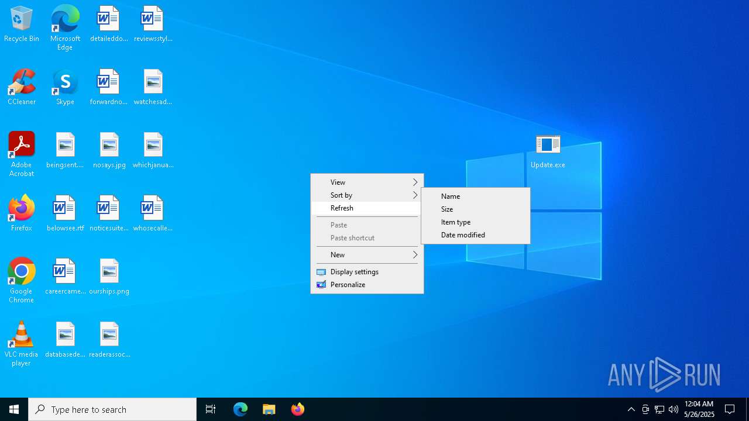Choose Refresh from the context menu
Image resolution: width=749 pixels, height=421 pixels.
click(x=367, y=208)
